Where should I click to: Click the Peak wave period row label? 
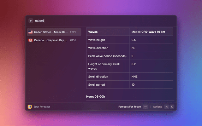tap(108, 56)
